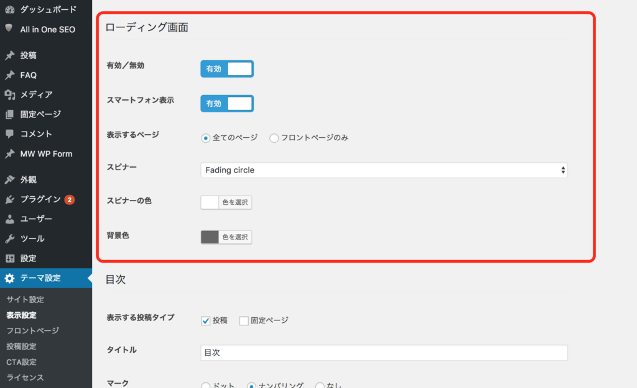Click the 外観 paintbrush icon

point(9,179)
